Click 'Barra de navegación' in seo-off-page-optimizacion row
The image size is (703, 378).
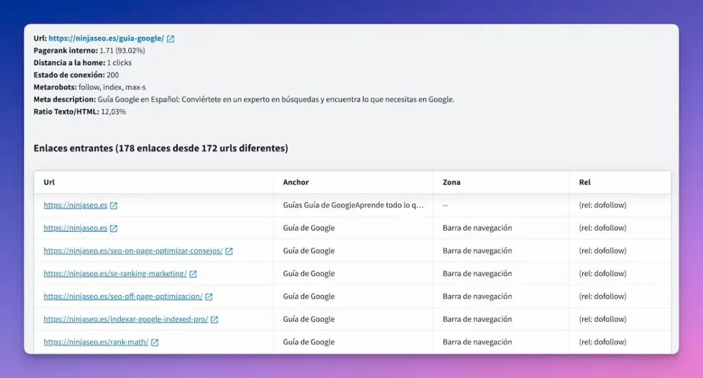(477, 296)
